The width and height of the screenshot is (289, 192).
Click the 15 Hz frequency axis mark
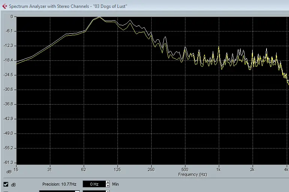(x=16, y=169)
